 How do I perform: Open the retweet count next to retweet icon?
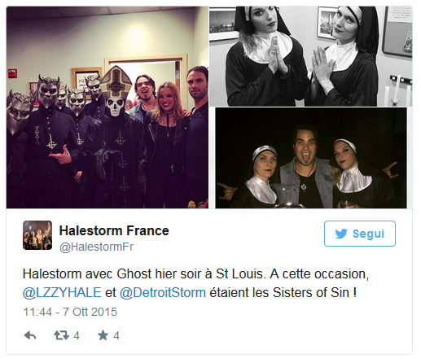click(77, 336)
